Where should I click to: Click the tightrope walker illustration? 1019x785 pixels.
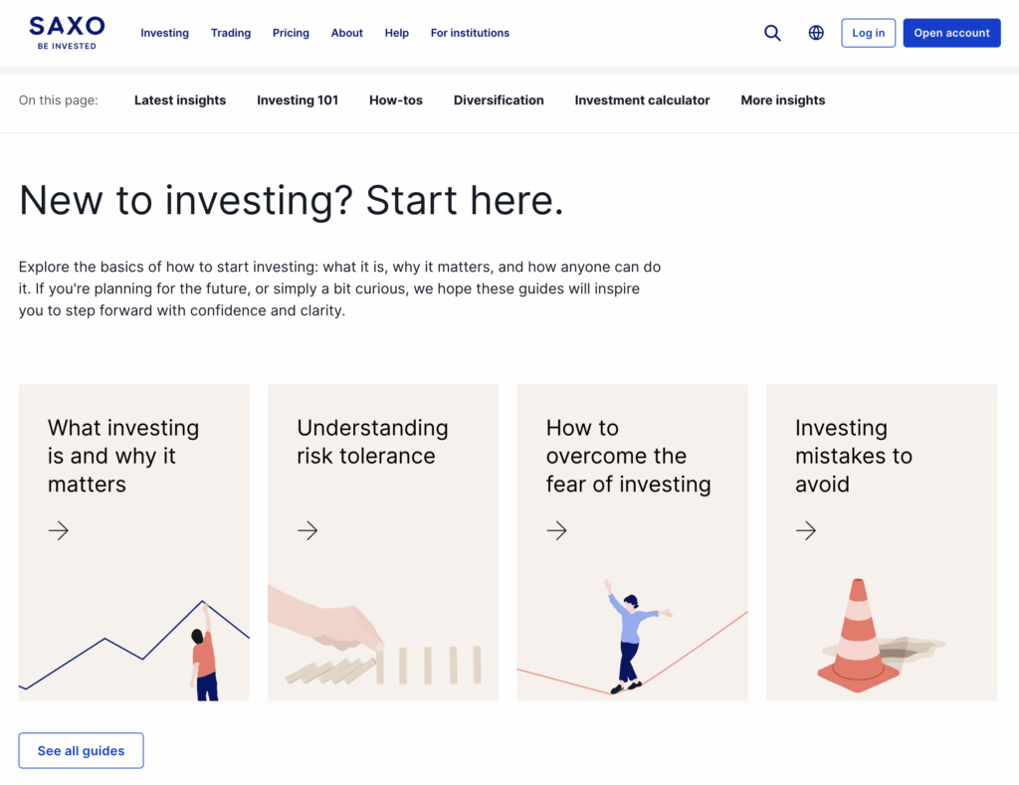[629, 637]
